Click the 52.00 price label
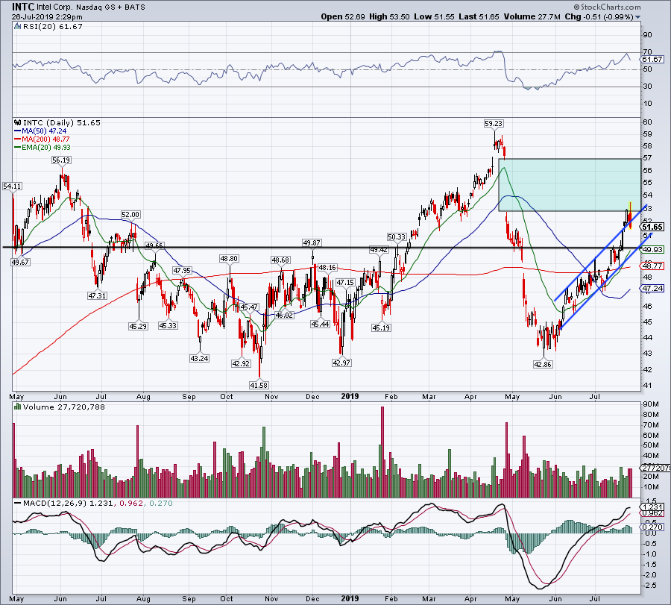Viewport: 671px width, 605px height. click(130, 215)
